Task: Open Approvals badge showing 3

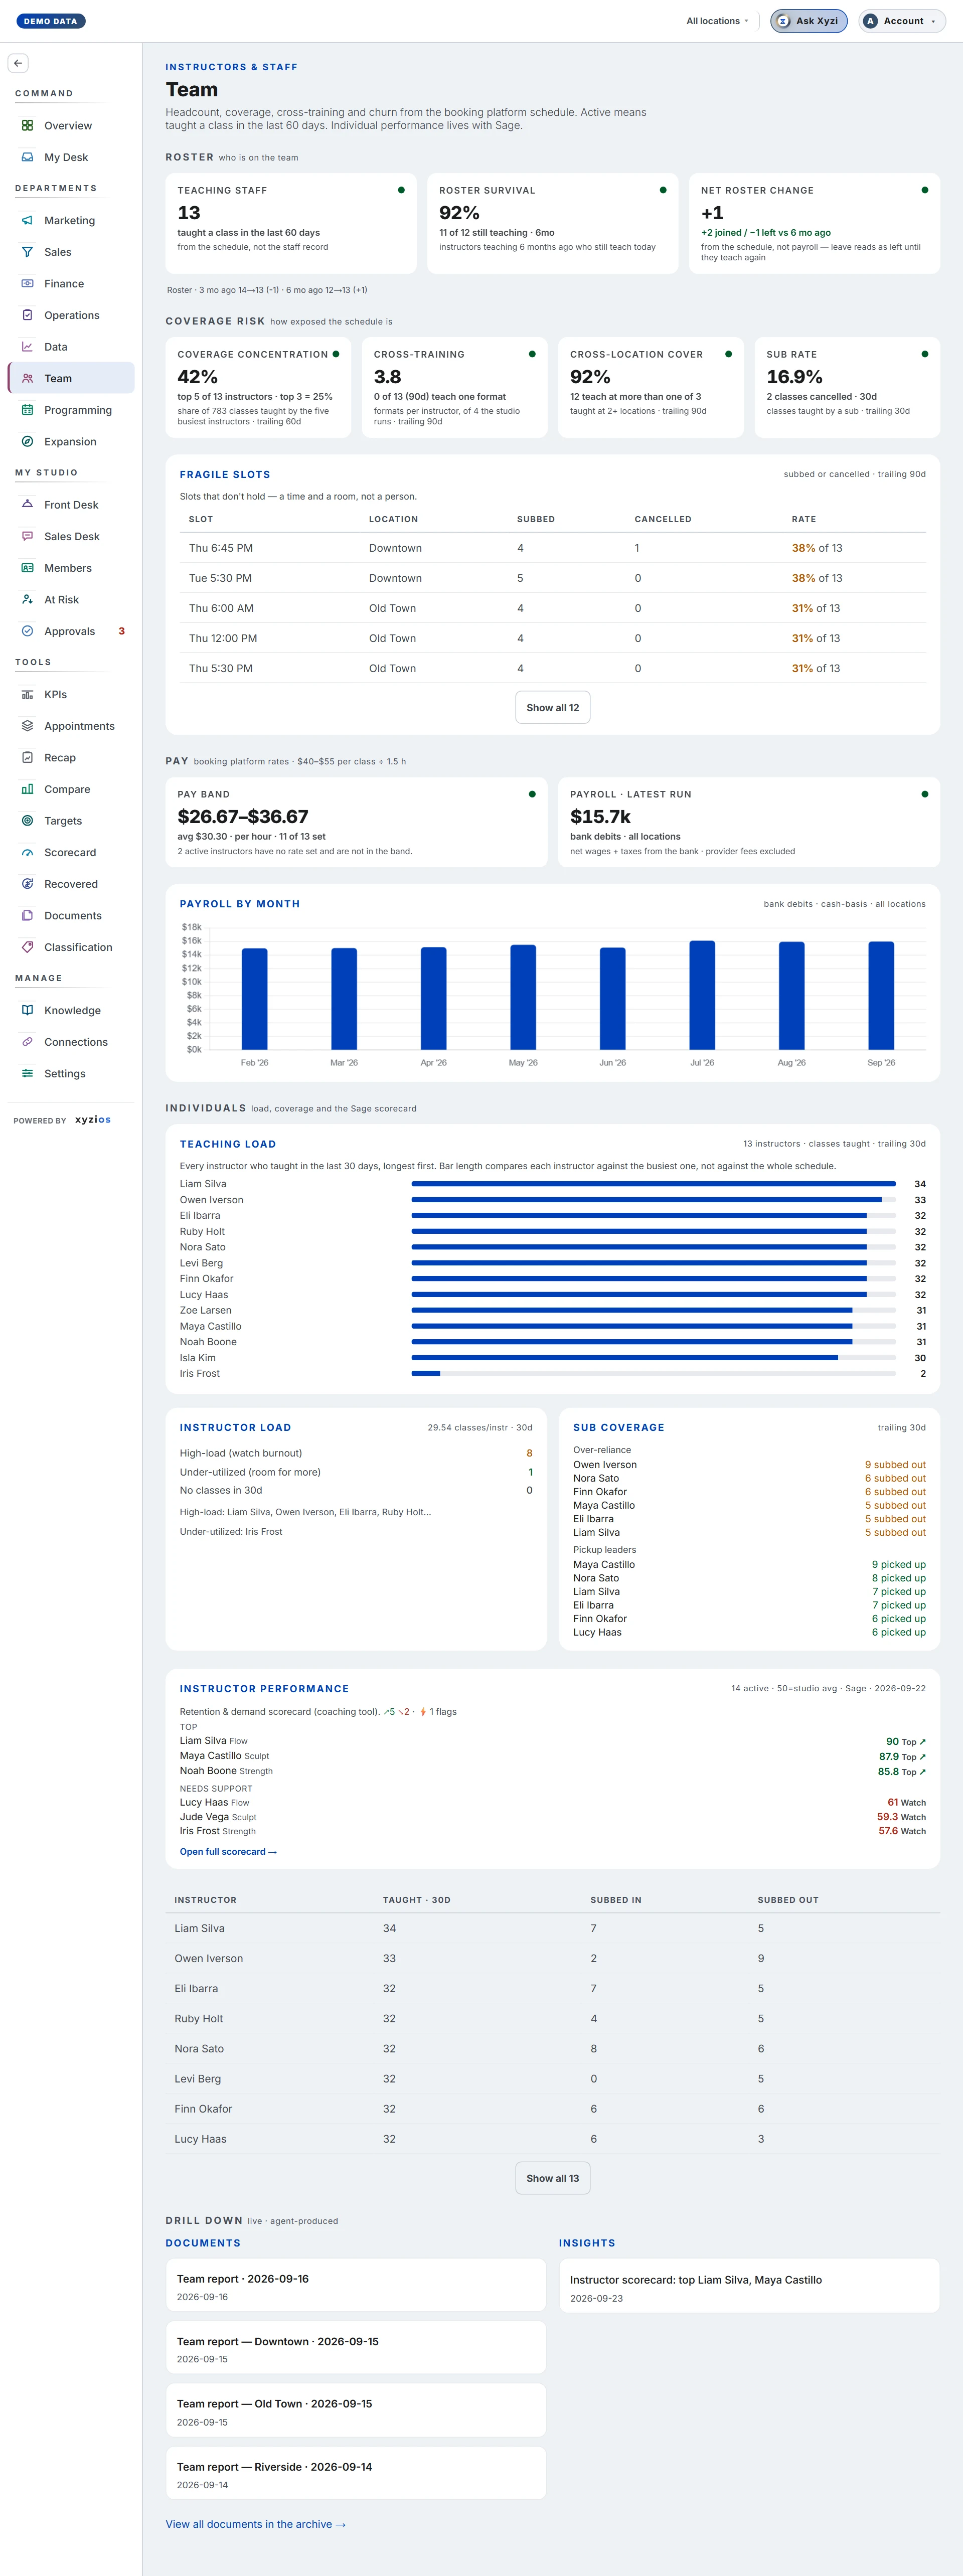Action: coord(122,631)
